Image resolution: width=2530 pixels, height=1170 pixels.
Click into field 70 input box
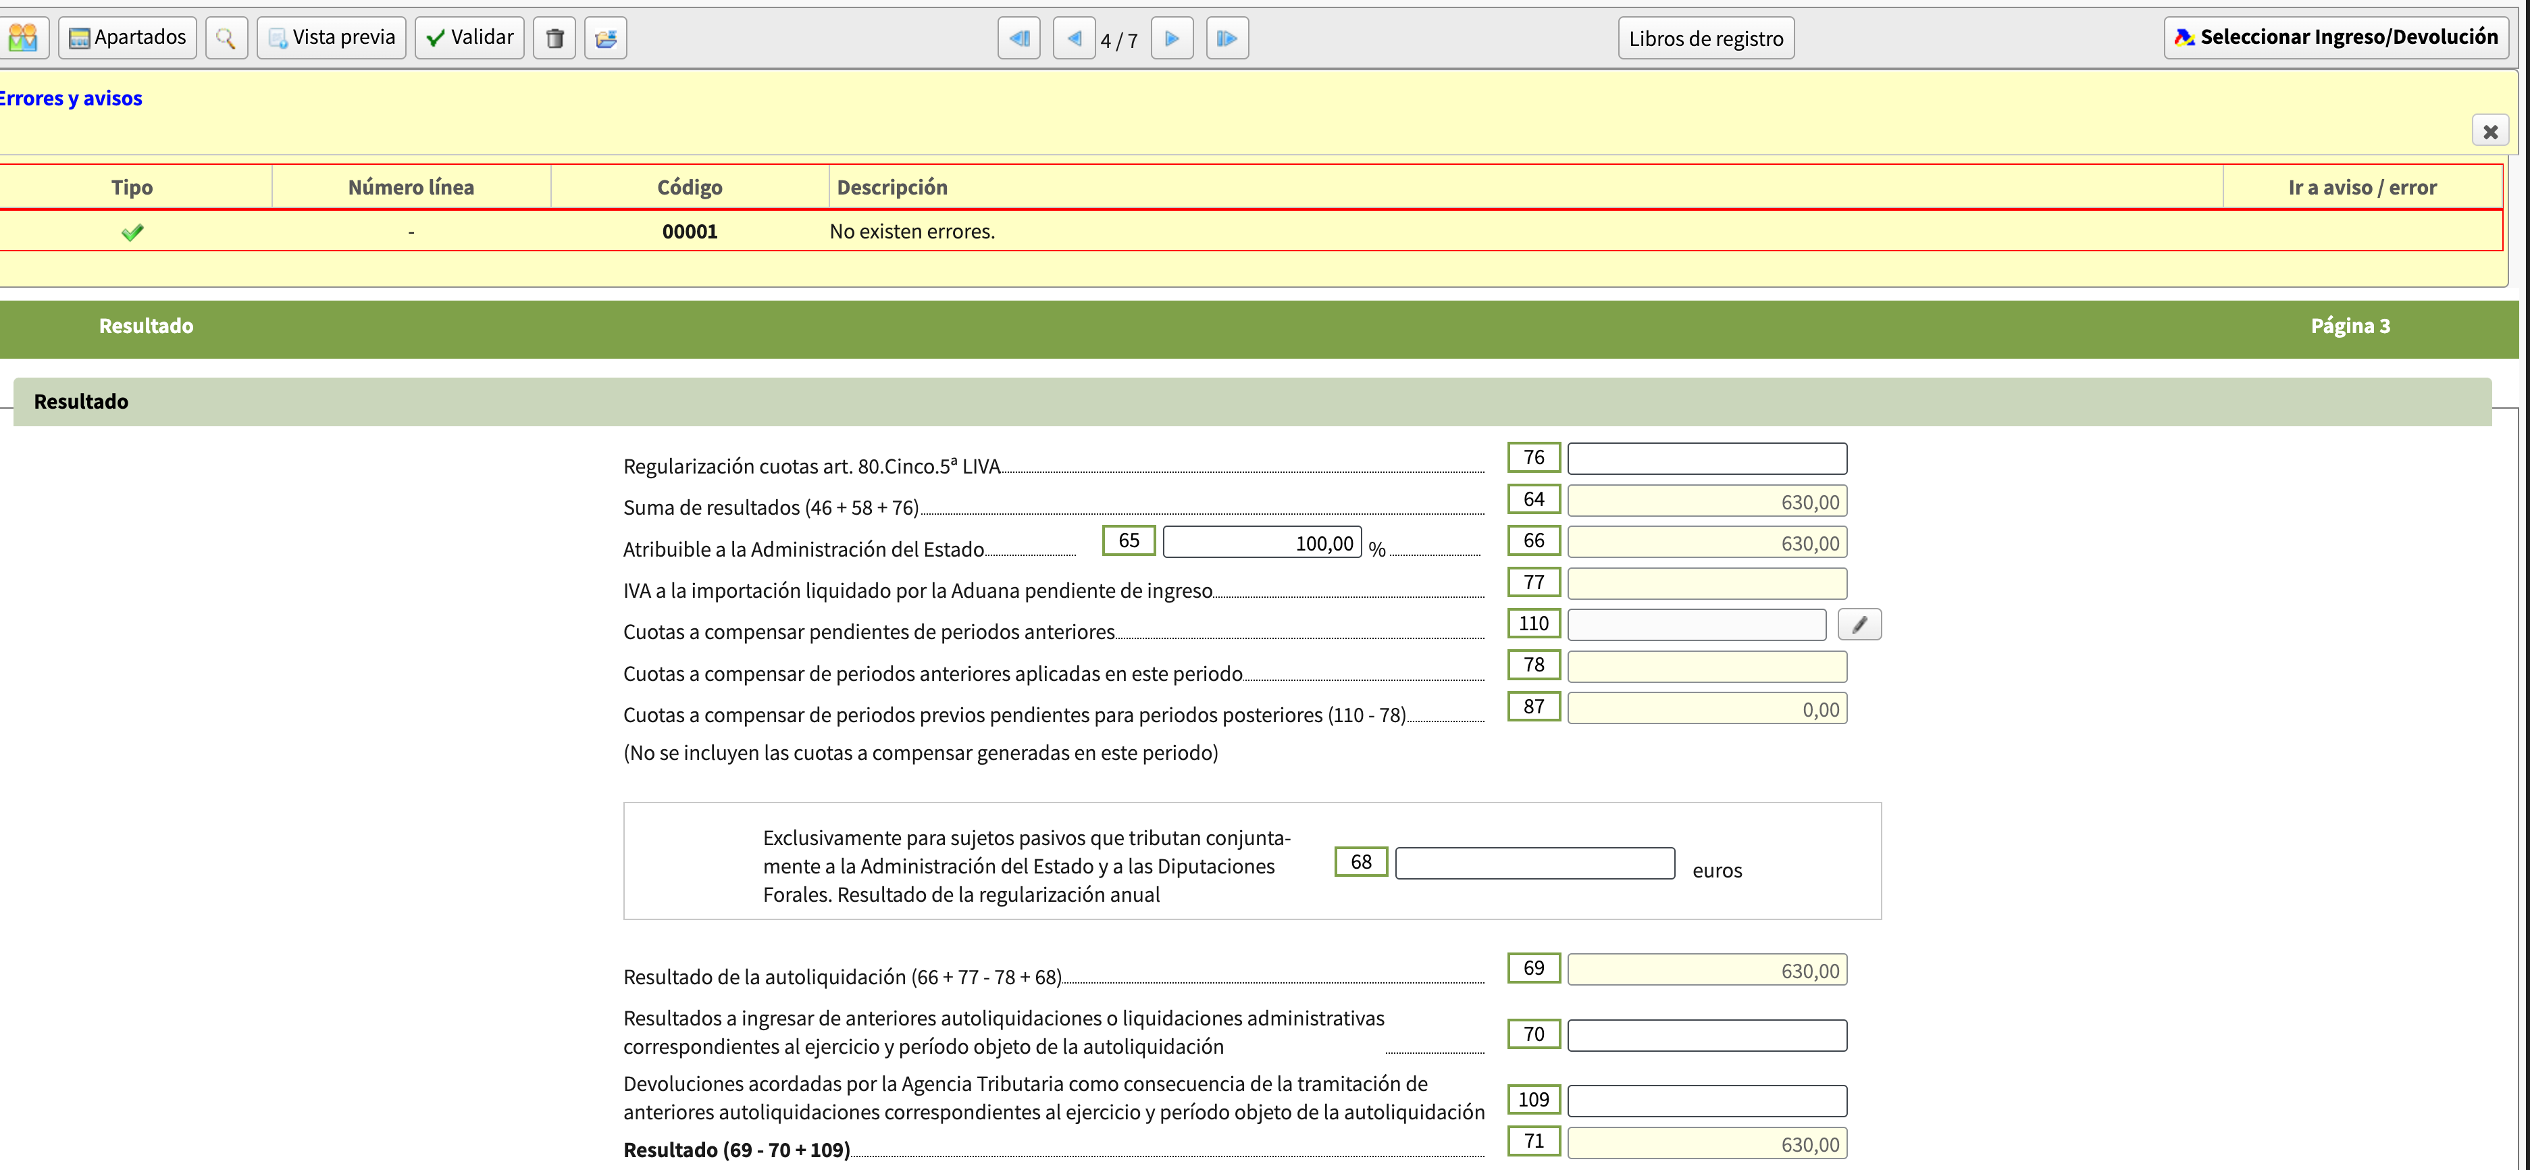point(1707,1036)
